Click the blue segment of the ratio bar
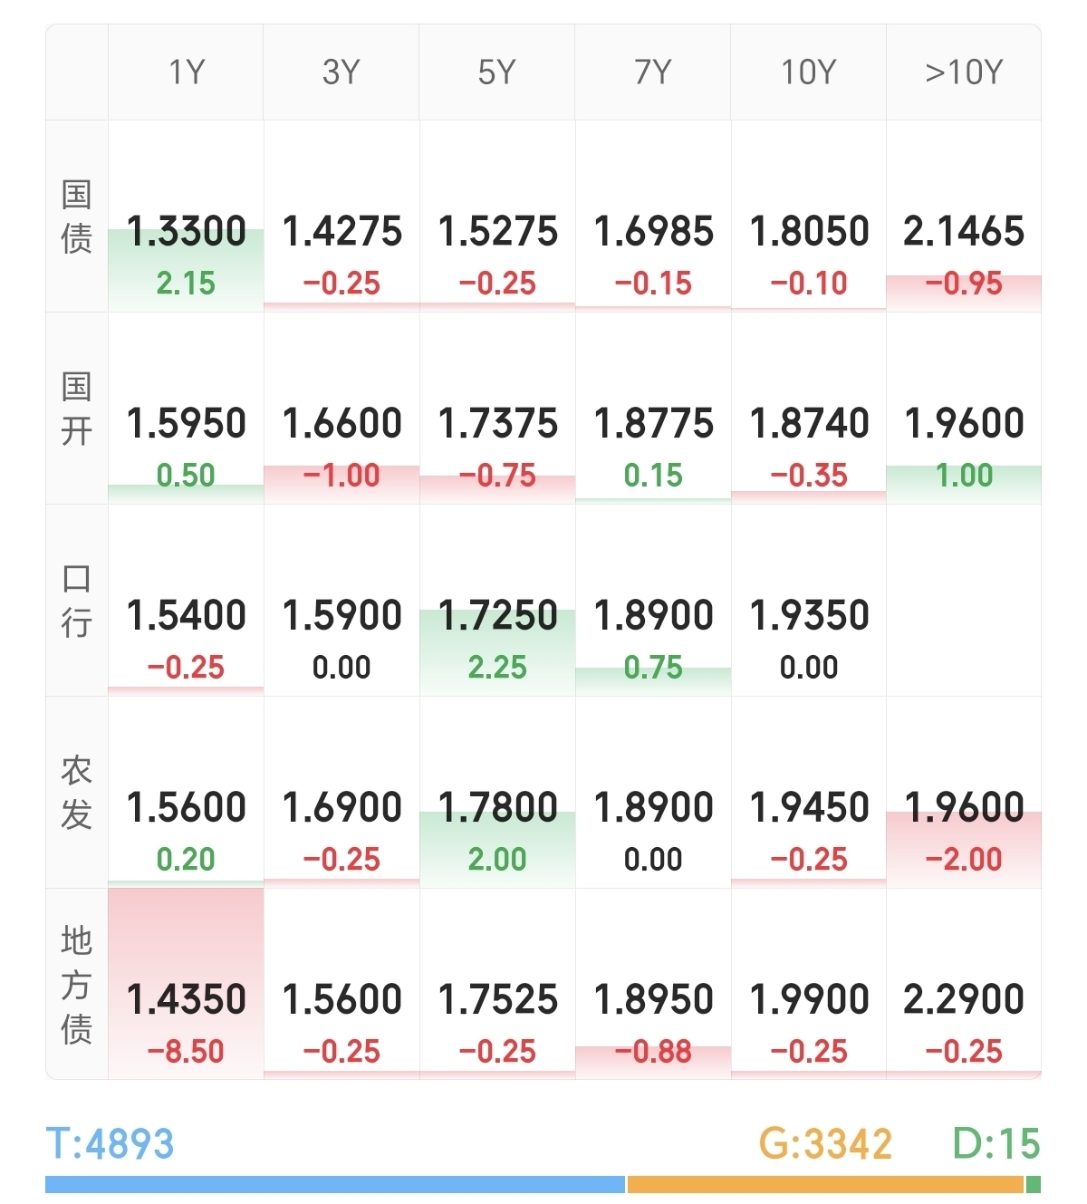Screen dimensions: 1087x1204 tap(335, 1184)
